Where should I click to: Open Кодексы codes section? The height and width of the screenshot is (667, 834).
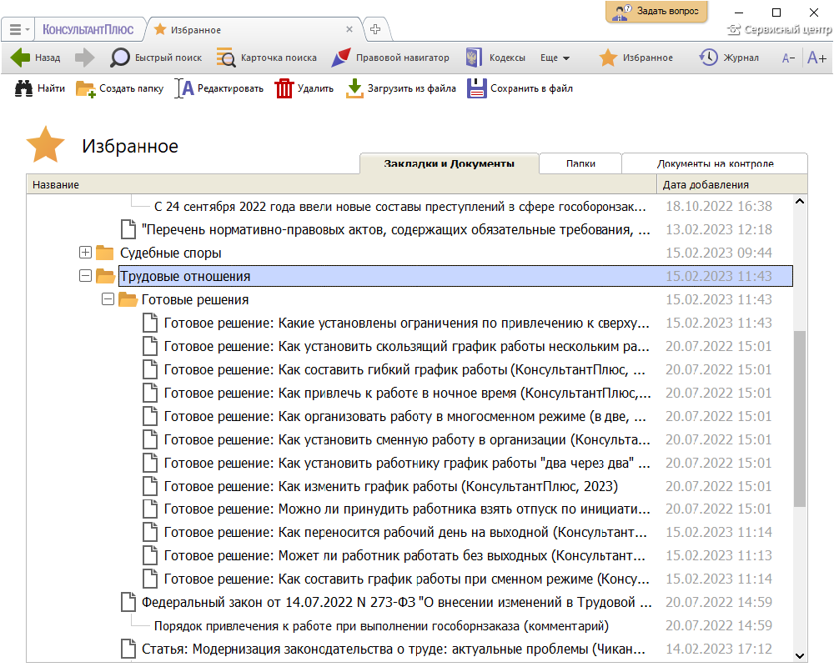[x=495, y=58]
